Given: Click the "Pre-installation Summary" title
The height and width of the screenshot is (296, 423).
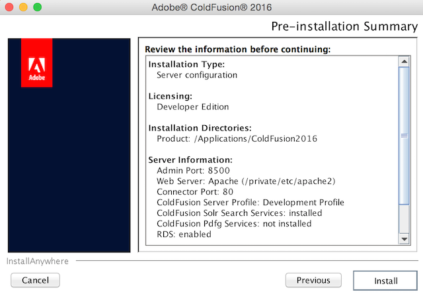Looking at the screenshot, I should pyautogui.click(x=344, y=26).
